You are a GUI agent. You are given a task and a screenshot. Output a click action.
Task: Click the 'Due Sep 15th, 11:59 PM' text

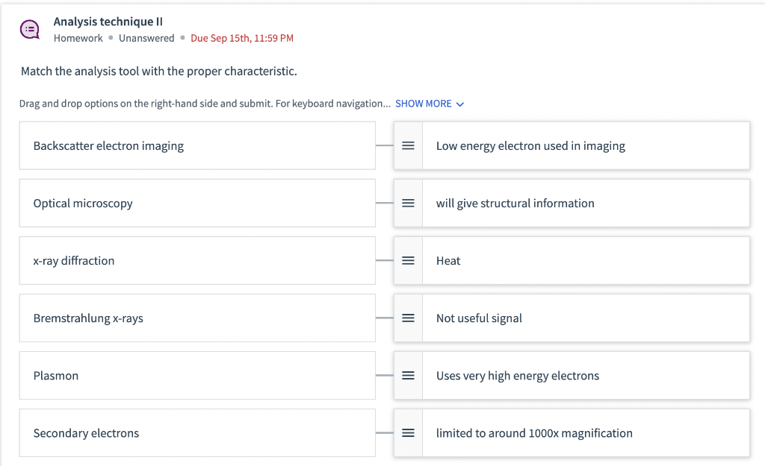242,38
